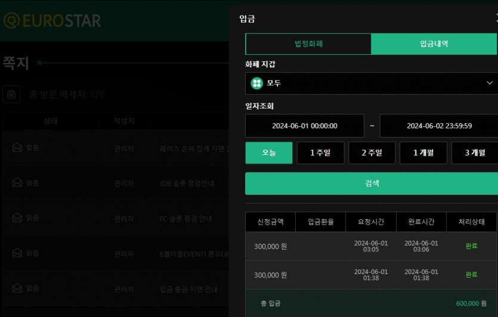
Task: Click envelope icon of 레이스 순위 message
Action: click(17, 148)
